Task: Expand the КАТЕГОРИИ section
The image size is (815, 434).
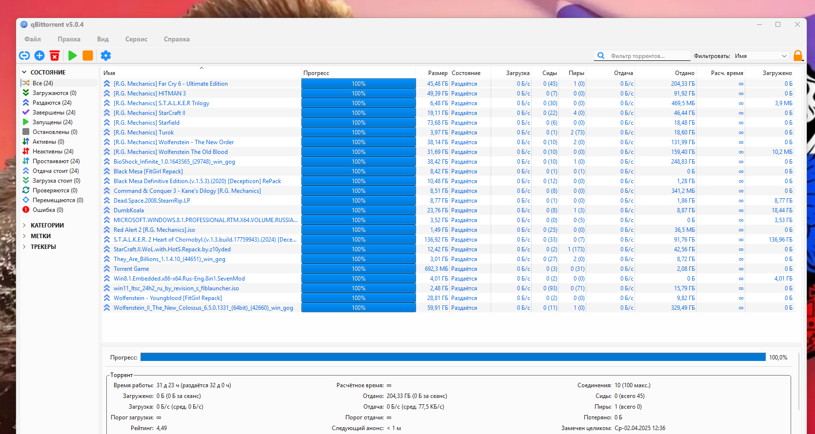Action: tap(24, 226)
